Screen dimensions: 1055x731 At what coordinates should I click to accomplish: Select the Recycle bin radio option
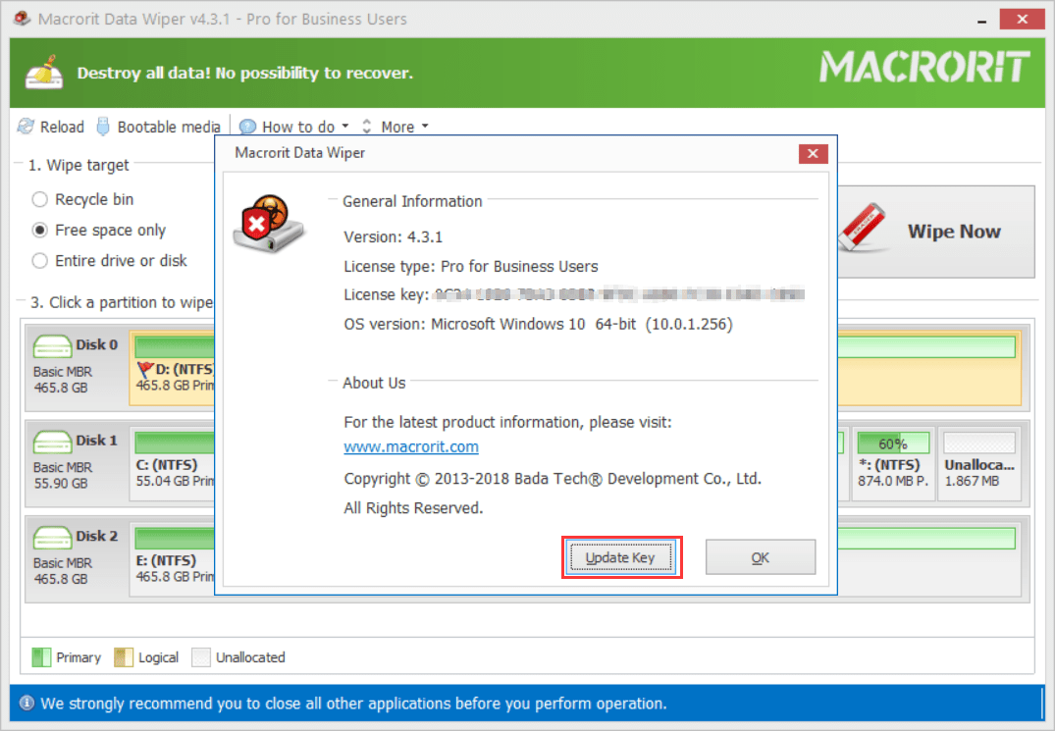point(40,200)
